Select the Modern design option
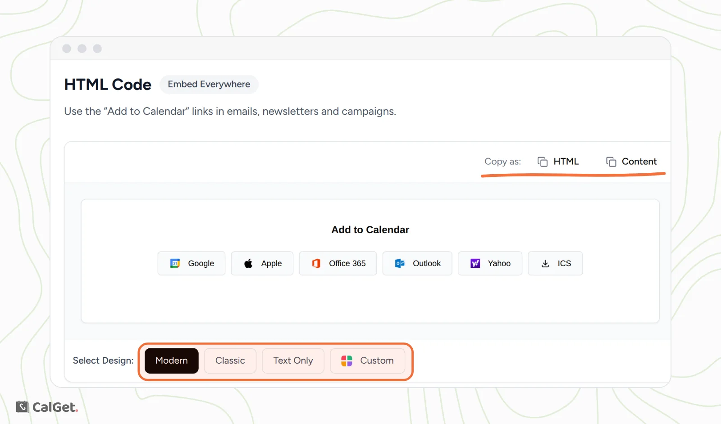This screenshot has height=424, width=721. [172, 361]
